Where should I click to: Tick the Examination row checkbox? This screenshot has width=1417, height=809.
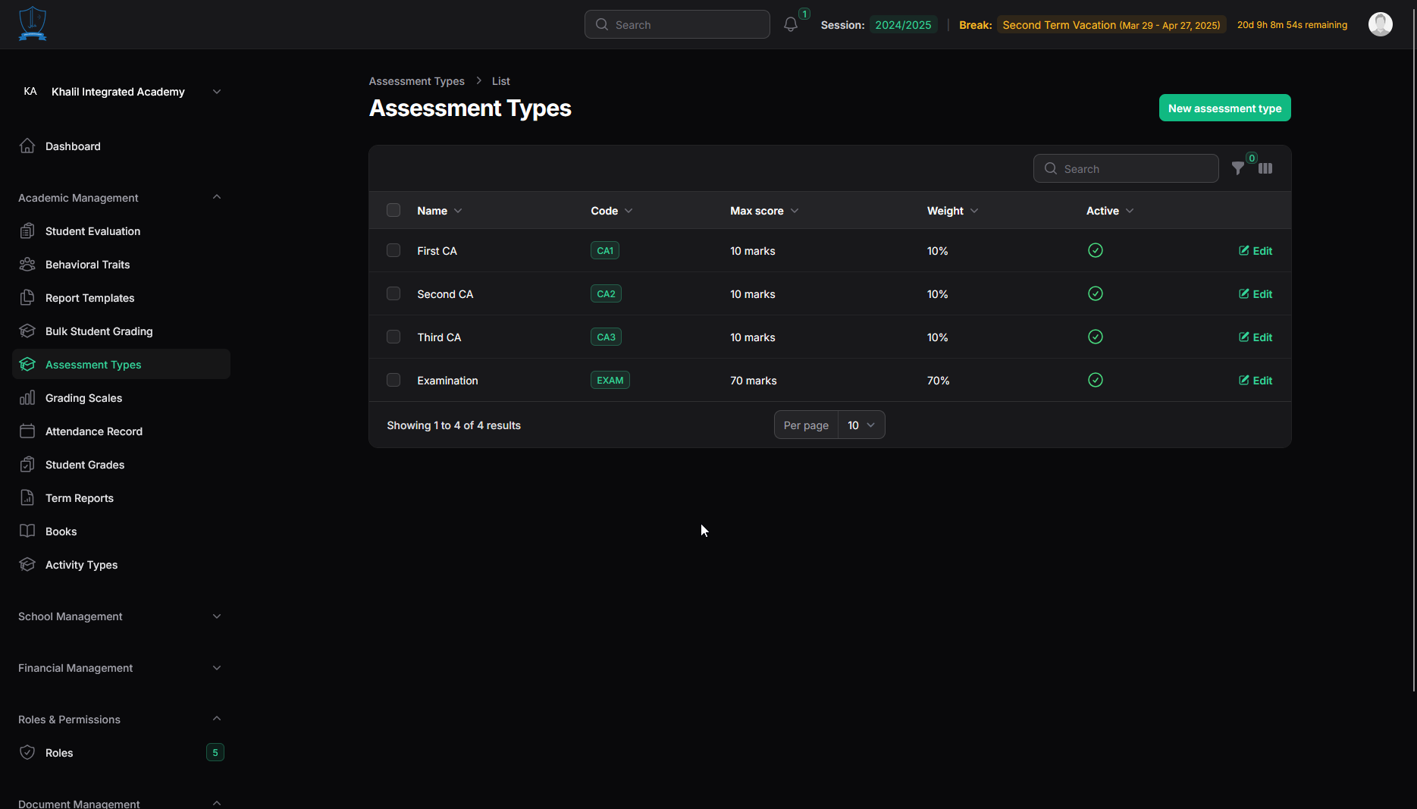[393, 380]
